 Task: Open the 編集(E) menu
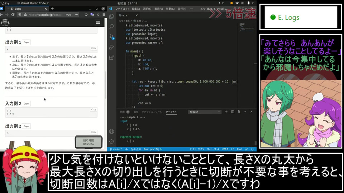click(x=136, y=9)
